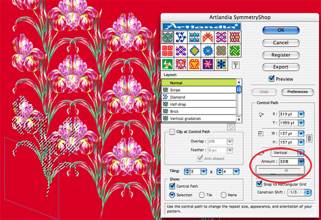Open the Vertical shear direction dropdown
Screen dimensions: 321x220
pyautogui.click(x=280, y=152)
